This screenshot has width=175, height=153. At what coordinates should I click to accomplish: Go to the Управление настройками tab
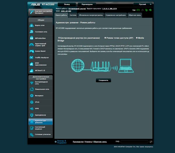click(x=116, y=15)
